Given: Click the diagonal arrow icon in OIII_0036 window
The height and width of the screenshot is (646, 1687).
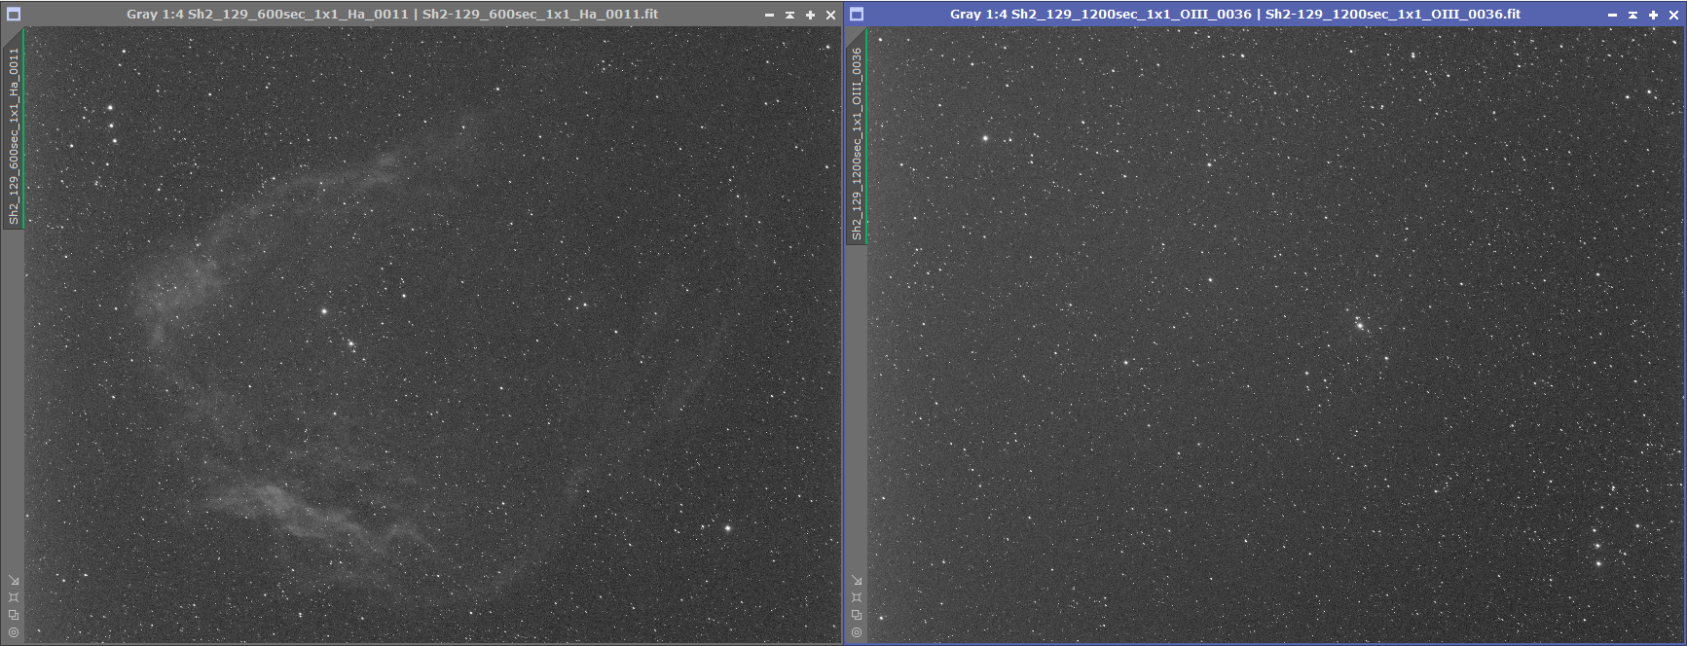Looking at the screenshot, I should (857, 581).
